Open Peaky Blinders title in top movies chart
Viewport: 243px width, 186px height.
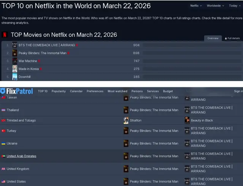tap(43, 53)
